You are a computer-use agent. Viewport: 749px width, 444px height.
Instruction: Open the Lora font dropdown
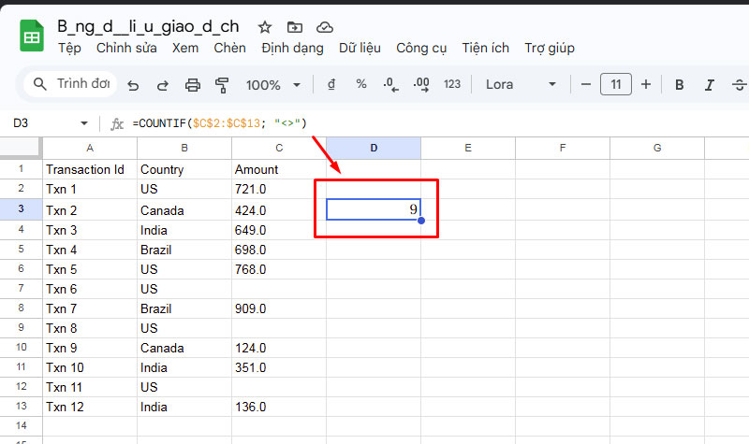521,84
